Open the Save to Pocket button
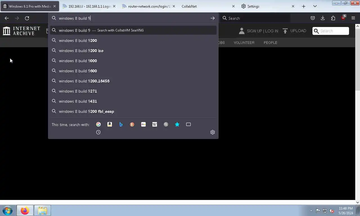This screenshot has height=216, width=360. [312, 18]
